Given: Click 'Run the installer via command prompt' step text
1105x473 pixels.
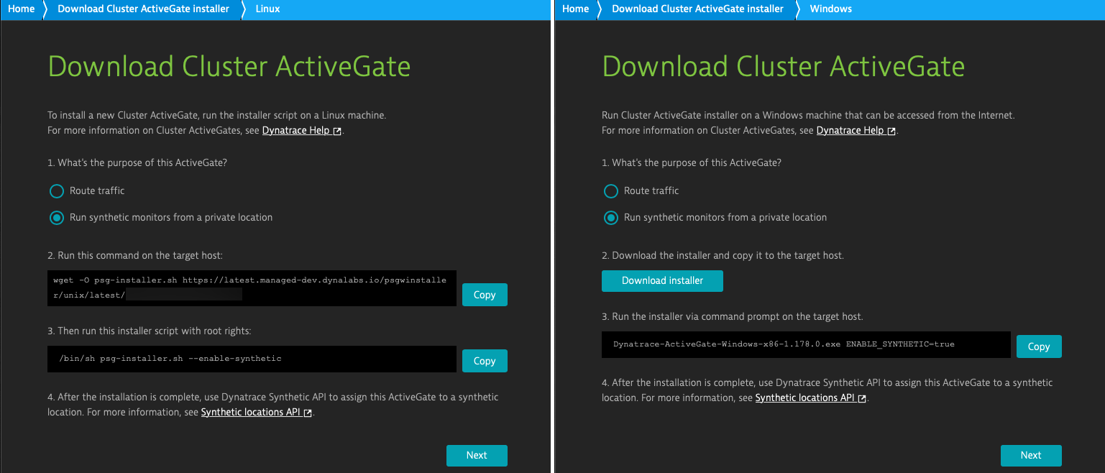Looking at the screenshot, I should click(x=732, y=317).
